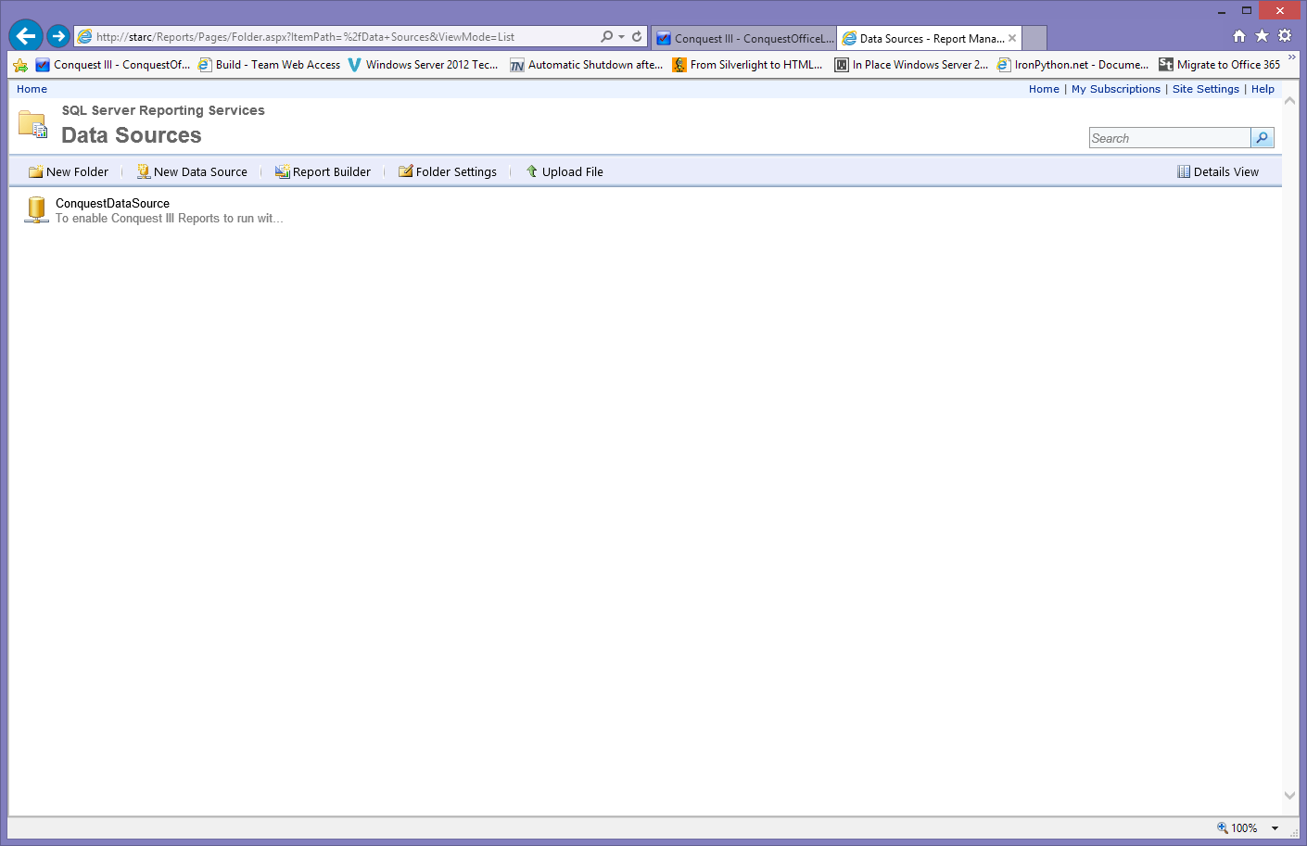This screenshot has width=1307, height=846.
Task: Click the 100% zoom level indicator
Action: 1237,828
